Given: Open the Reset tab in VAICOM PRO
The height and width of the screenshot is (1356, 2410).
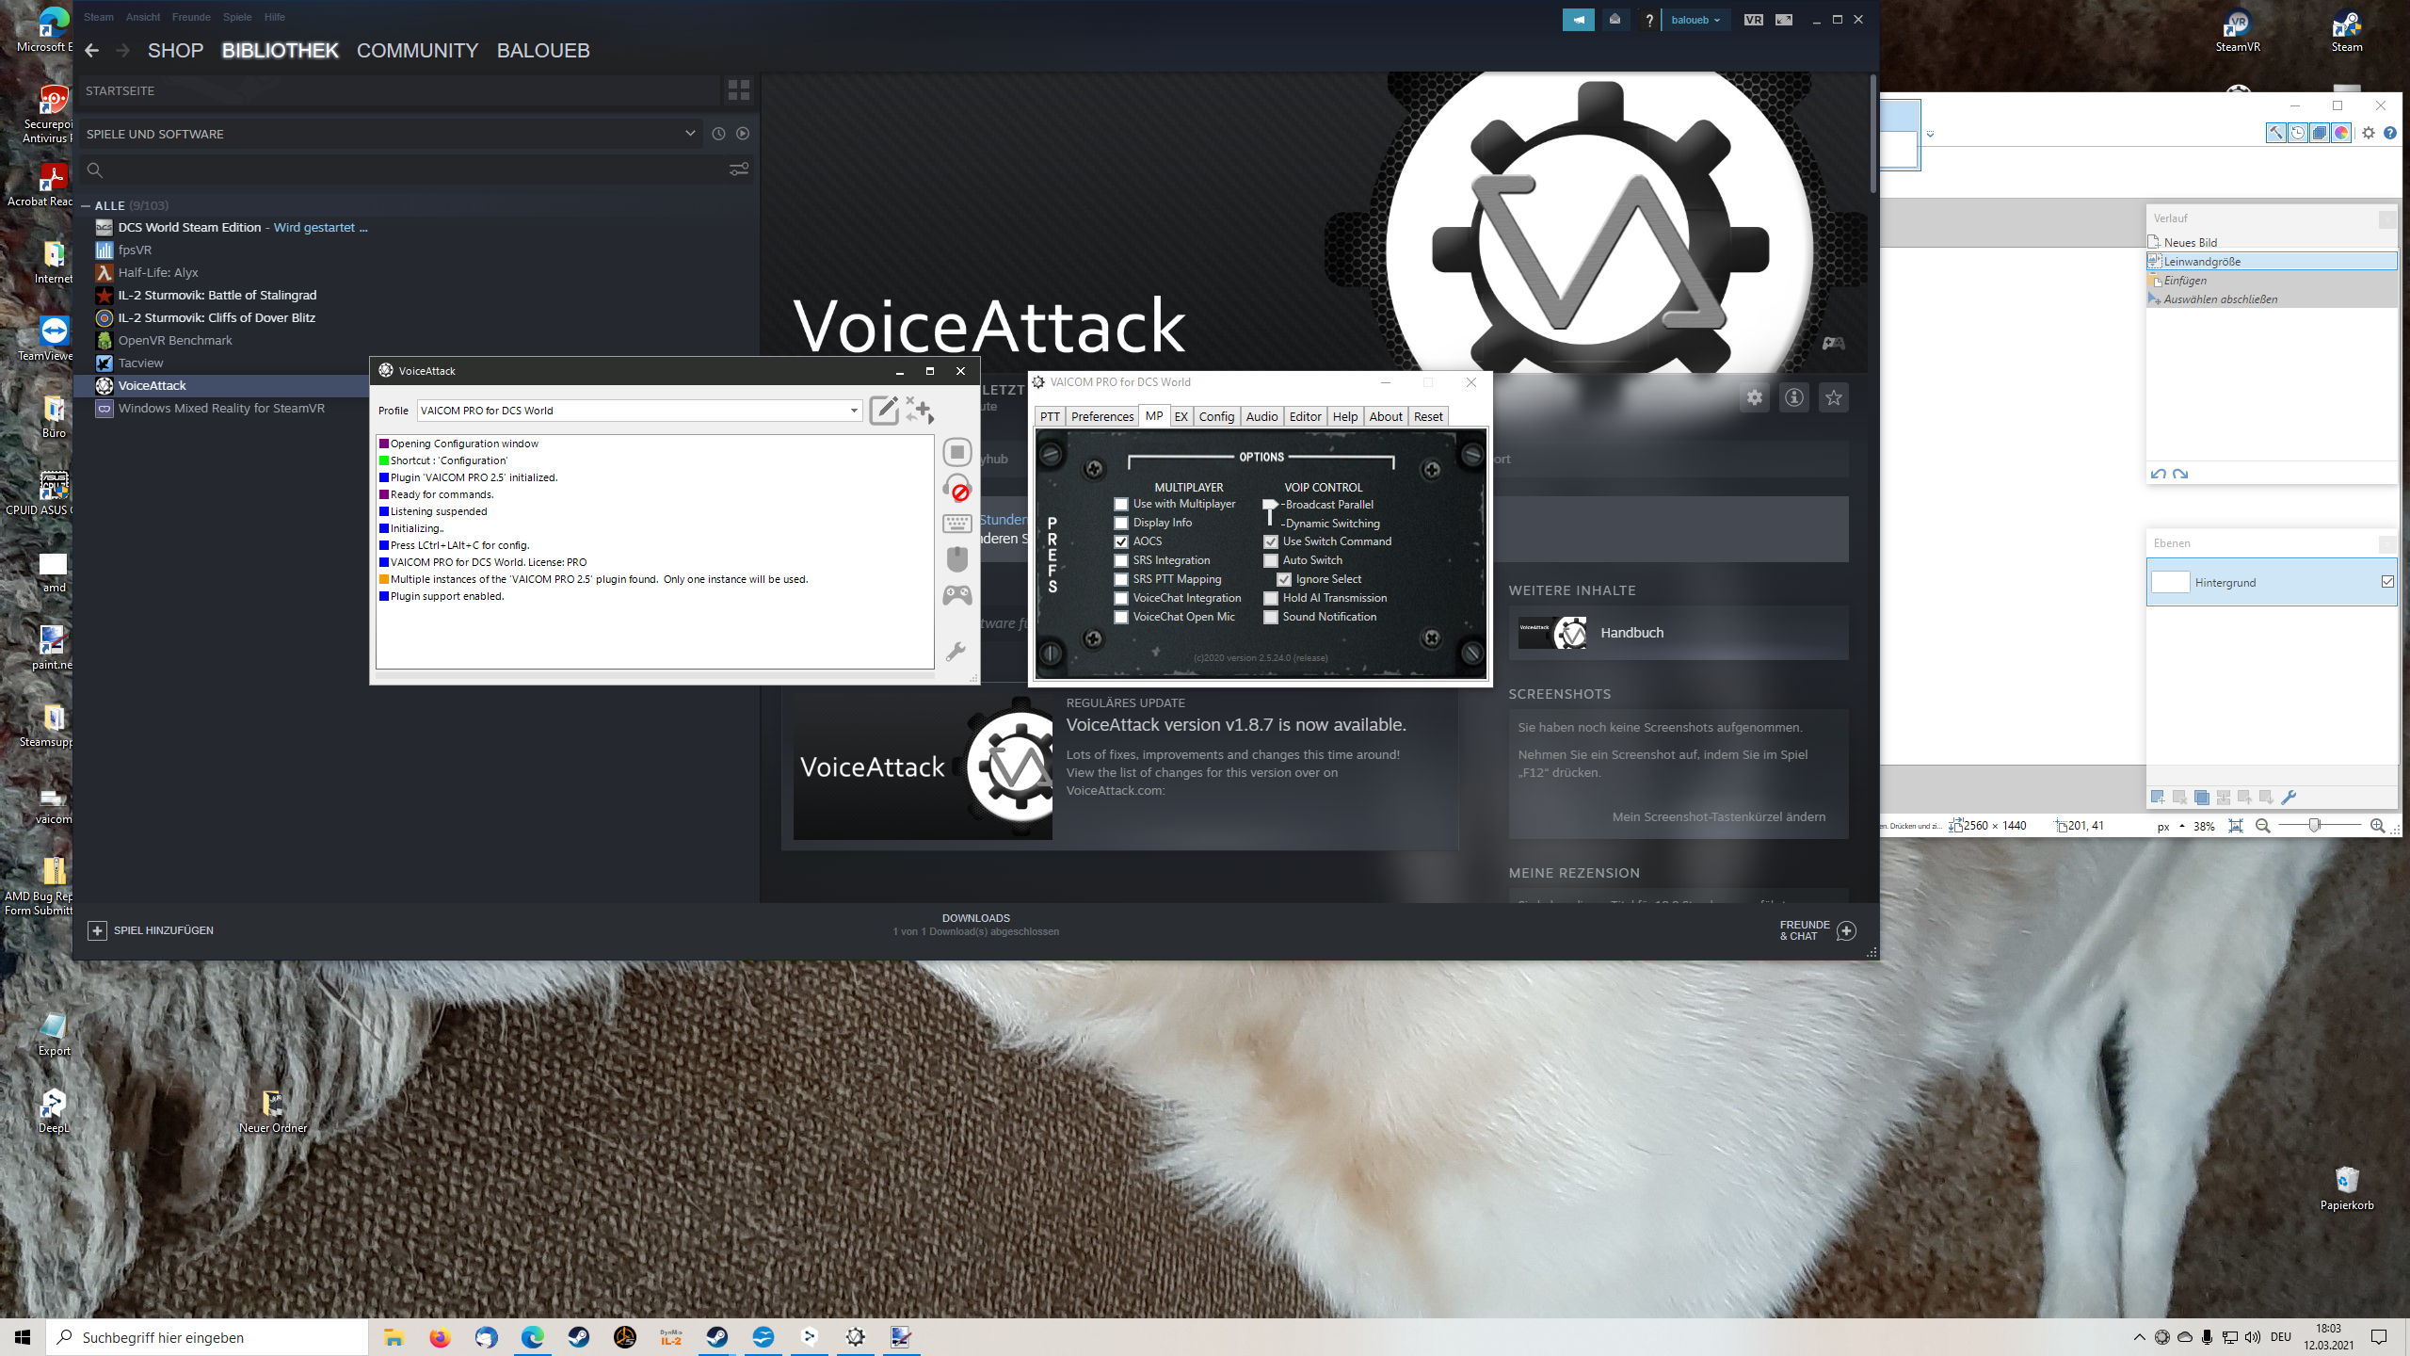Looking at the screenshot, I should [x=1428, y=416].
